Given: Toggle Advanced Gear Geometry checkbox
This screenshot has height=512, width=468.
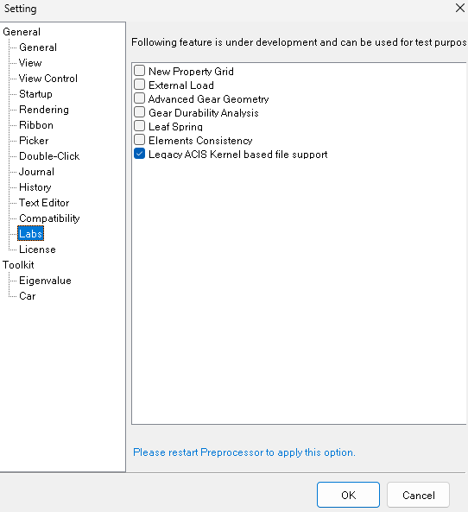Looking at the screenshot, I should tap(140, 98).
